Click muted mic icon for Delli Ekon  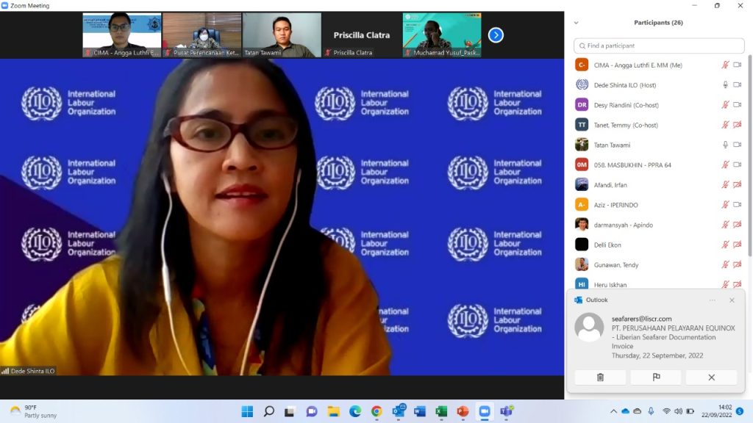pyautogui.click(x=725, y=245)
